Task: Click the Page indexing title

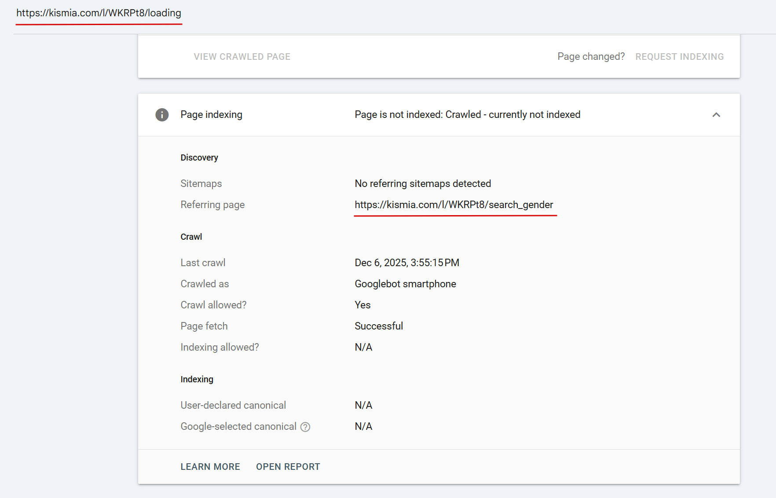Action: (x=211, y=115)
